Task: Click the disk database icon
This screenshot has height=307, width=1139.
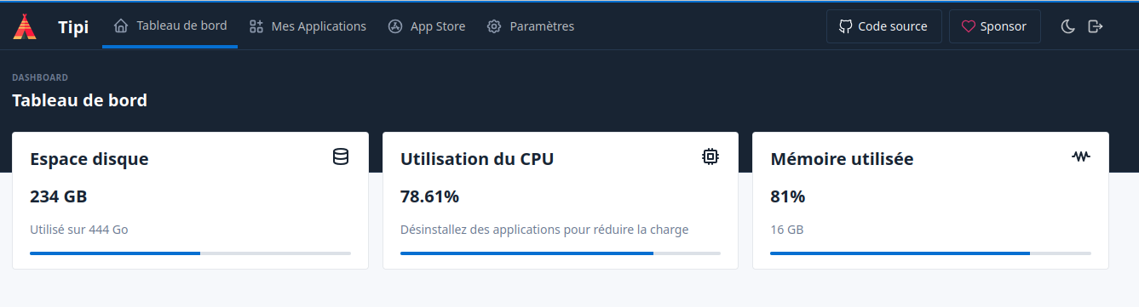Action: tap(341, 156)
